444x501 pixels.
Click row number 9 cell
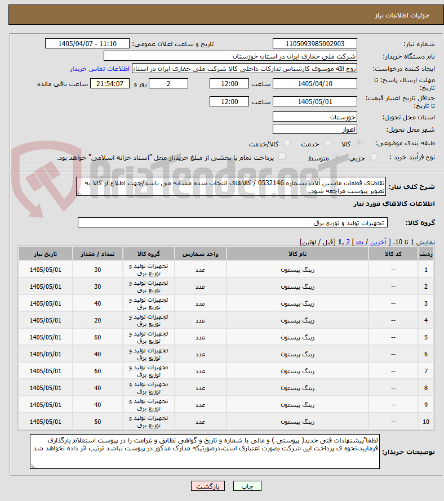coord(426,405)
